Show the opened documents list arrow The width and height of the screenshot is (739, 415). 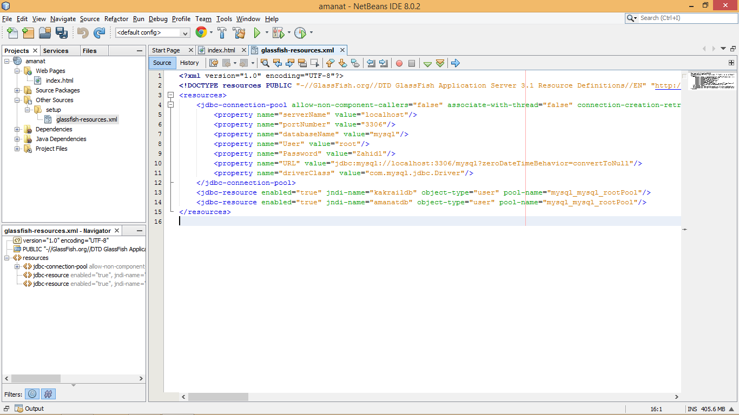[x=724, y=49]
